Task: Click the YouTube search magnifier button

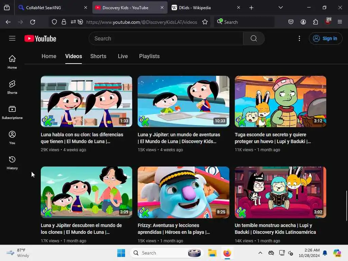Action: (x=254, y=38)
